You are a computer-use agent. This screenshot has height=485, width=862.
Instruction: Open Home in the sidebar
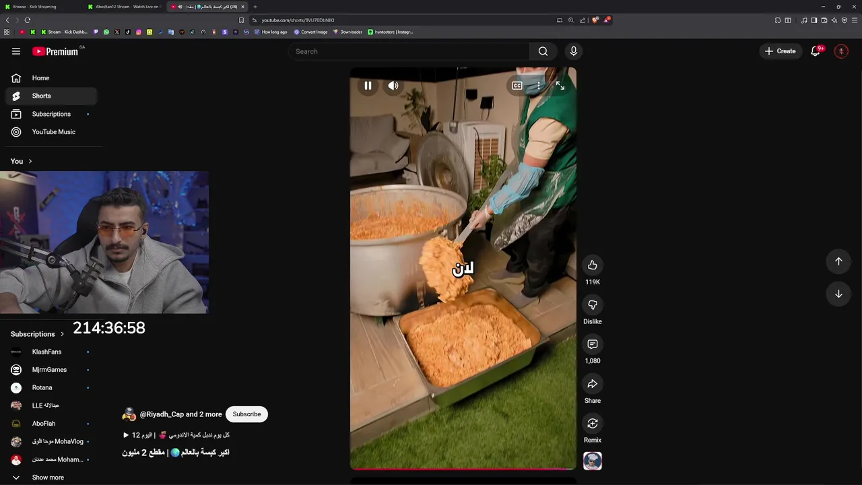point(51,78)
